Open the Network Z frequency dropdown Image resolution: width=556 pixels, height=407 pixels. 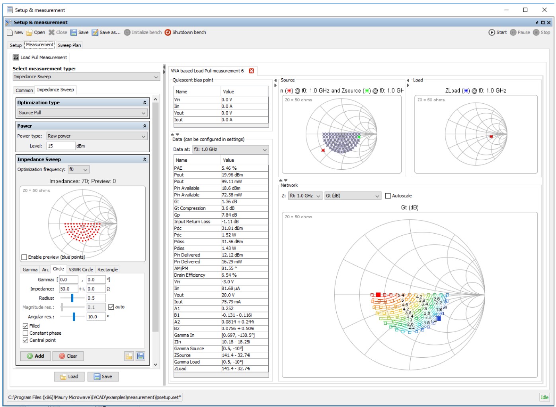point(305,196)
